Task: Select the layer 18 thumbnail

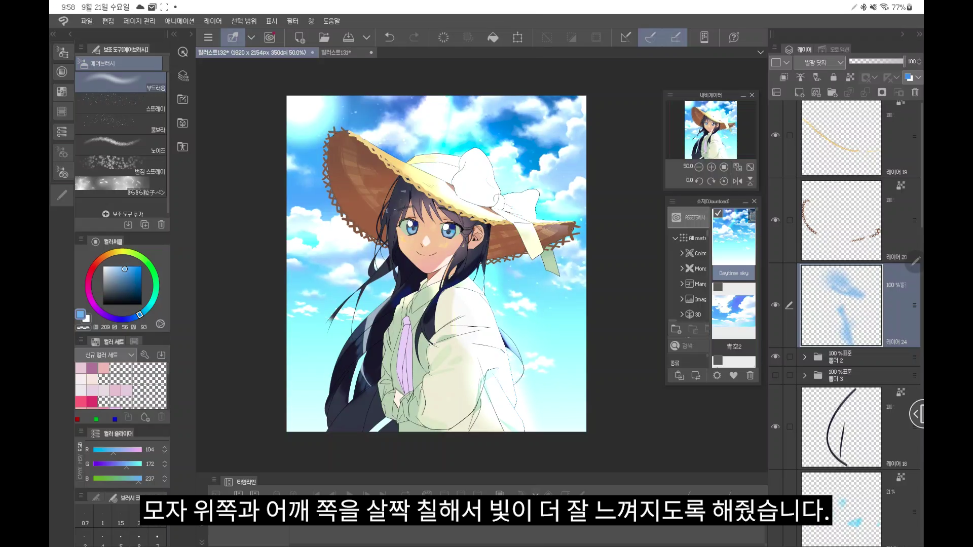Action: click(x=841, y=427)
